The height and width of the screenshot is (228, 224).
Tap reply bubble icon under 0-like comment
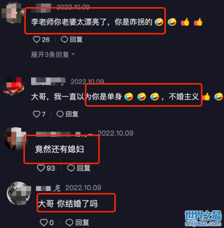pyautogui.click(x=69, y=222)
